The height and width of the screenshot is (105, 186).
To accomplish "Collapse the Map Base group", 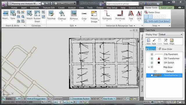I will 149,67.
